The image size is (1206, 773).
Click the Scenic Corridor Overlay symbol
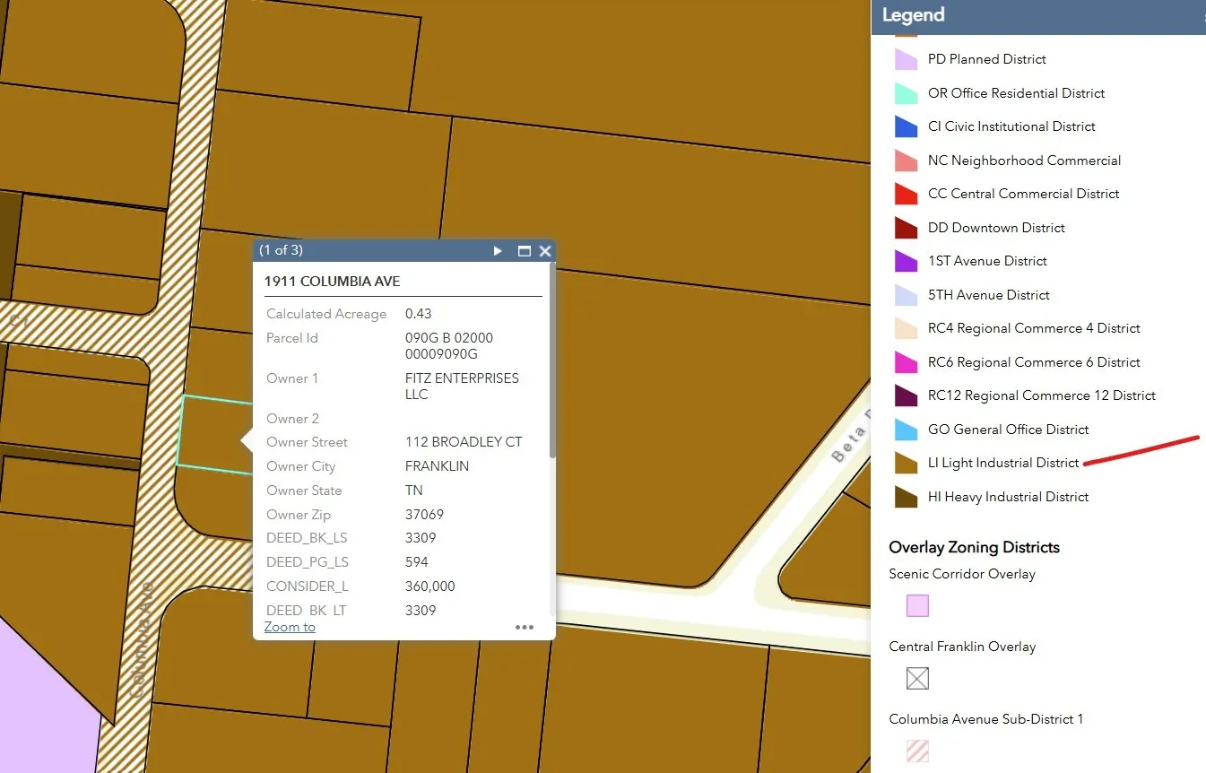917,606
